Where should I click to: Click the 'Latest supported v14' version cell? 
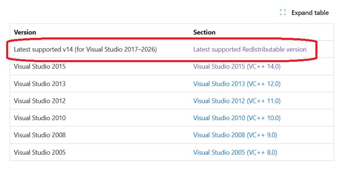[85, 49]
